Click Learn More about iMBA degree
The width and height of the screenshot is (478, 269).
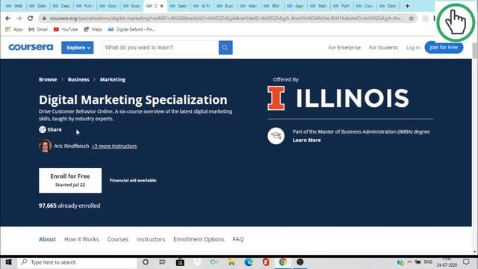307,140
